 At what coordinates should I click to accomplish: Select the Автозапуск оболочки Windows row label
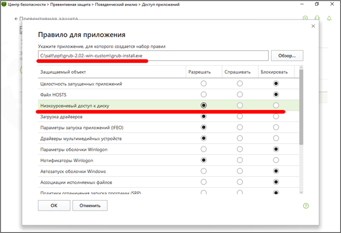point(73,171)
